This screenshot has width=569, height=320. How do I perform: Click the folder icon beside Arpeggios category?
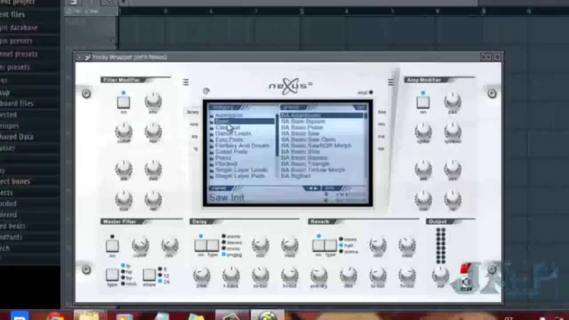212,116
